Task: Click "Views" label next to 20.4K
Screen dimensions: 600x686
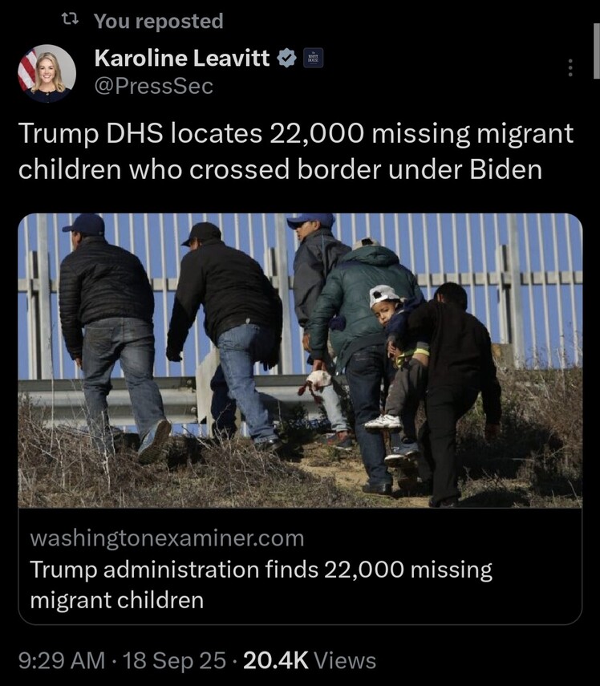Action: click(345, 660)
